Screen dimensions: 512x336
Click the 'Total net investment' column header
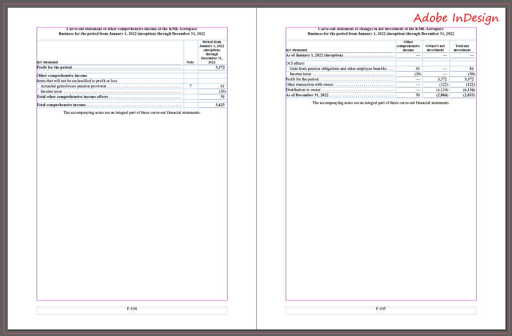pyautogui.click(x=462, y=48)
